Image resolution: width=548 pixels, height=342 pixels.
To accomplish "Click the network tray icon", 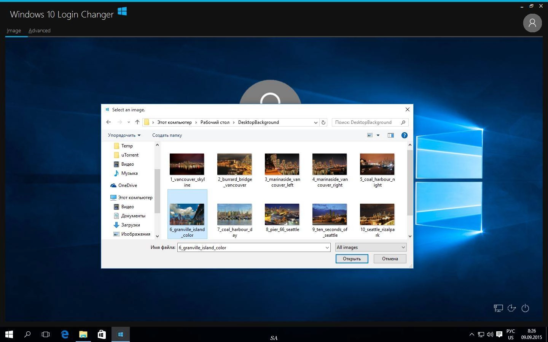I will [481, 334].
